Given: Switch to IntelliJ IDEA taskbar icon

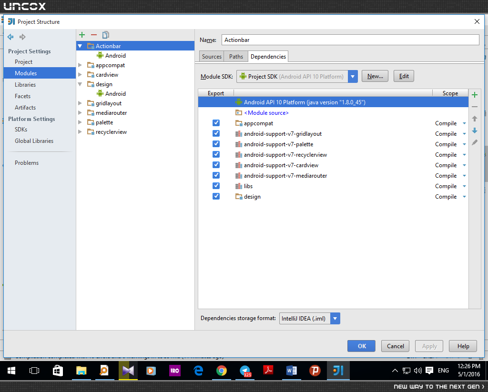Looking at the screenshot, I should [338, 371].
